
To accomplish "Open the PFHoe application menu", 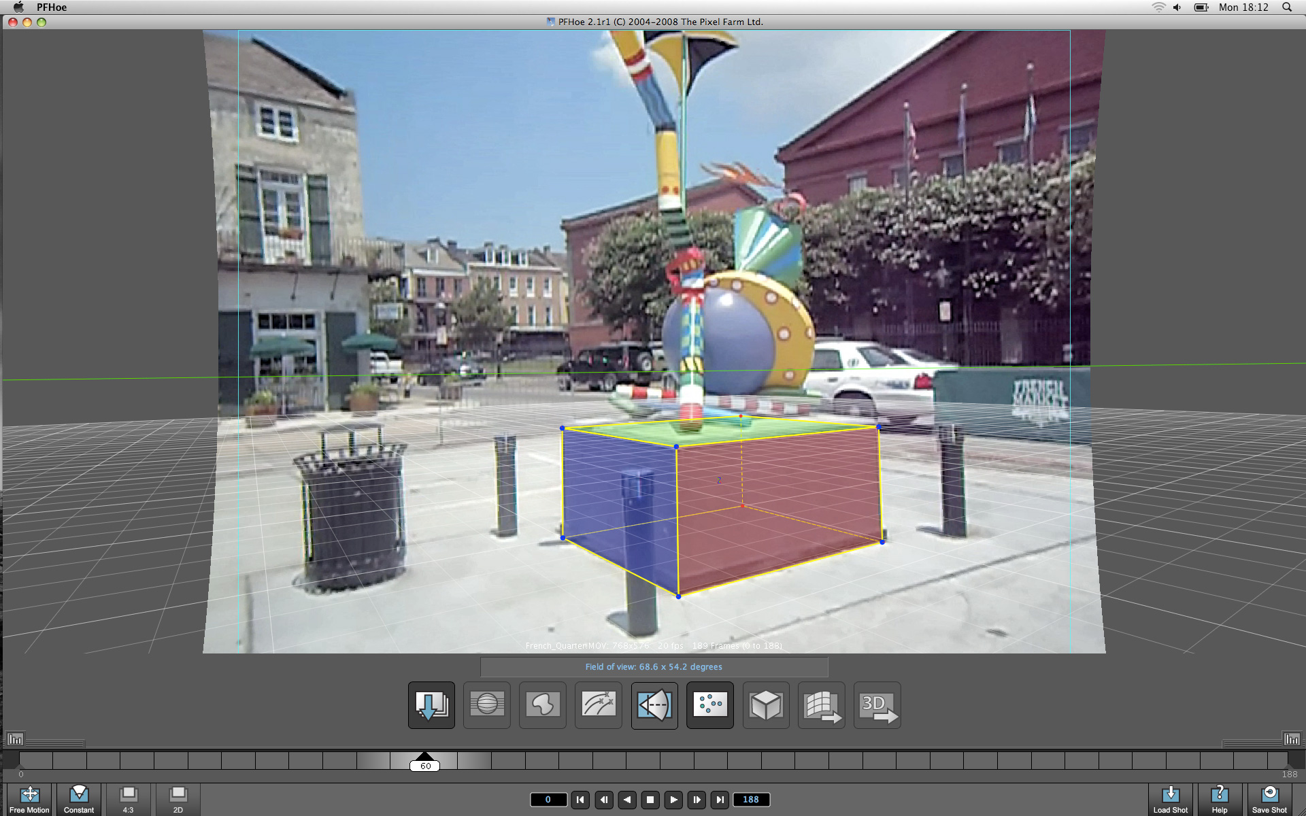I will pyautogui.click(x=52, y=7).
